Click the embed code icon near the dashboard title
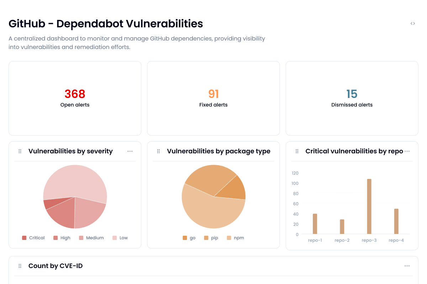This screenshot has height=284, width=427. pos(413,23)
